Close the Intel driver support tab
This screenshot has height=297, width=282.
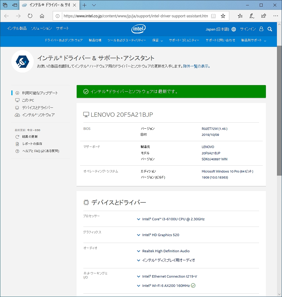point(74,5)
